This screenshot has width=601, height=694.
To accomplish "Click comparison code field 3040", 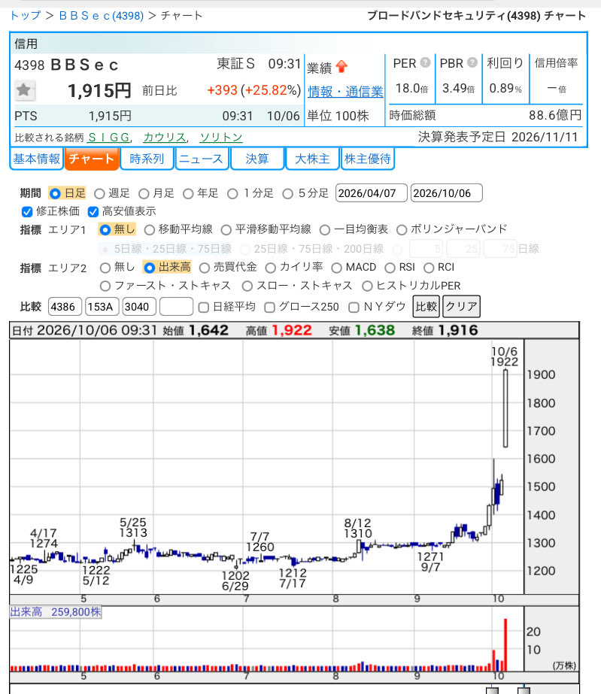I will click(139, 307).
